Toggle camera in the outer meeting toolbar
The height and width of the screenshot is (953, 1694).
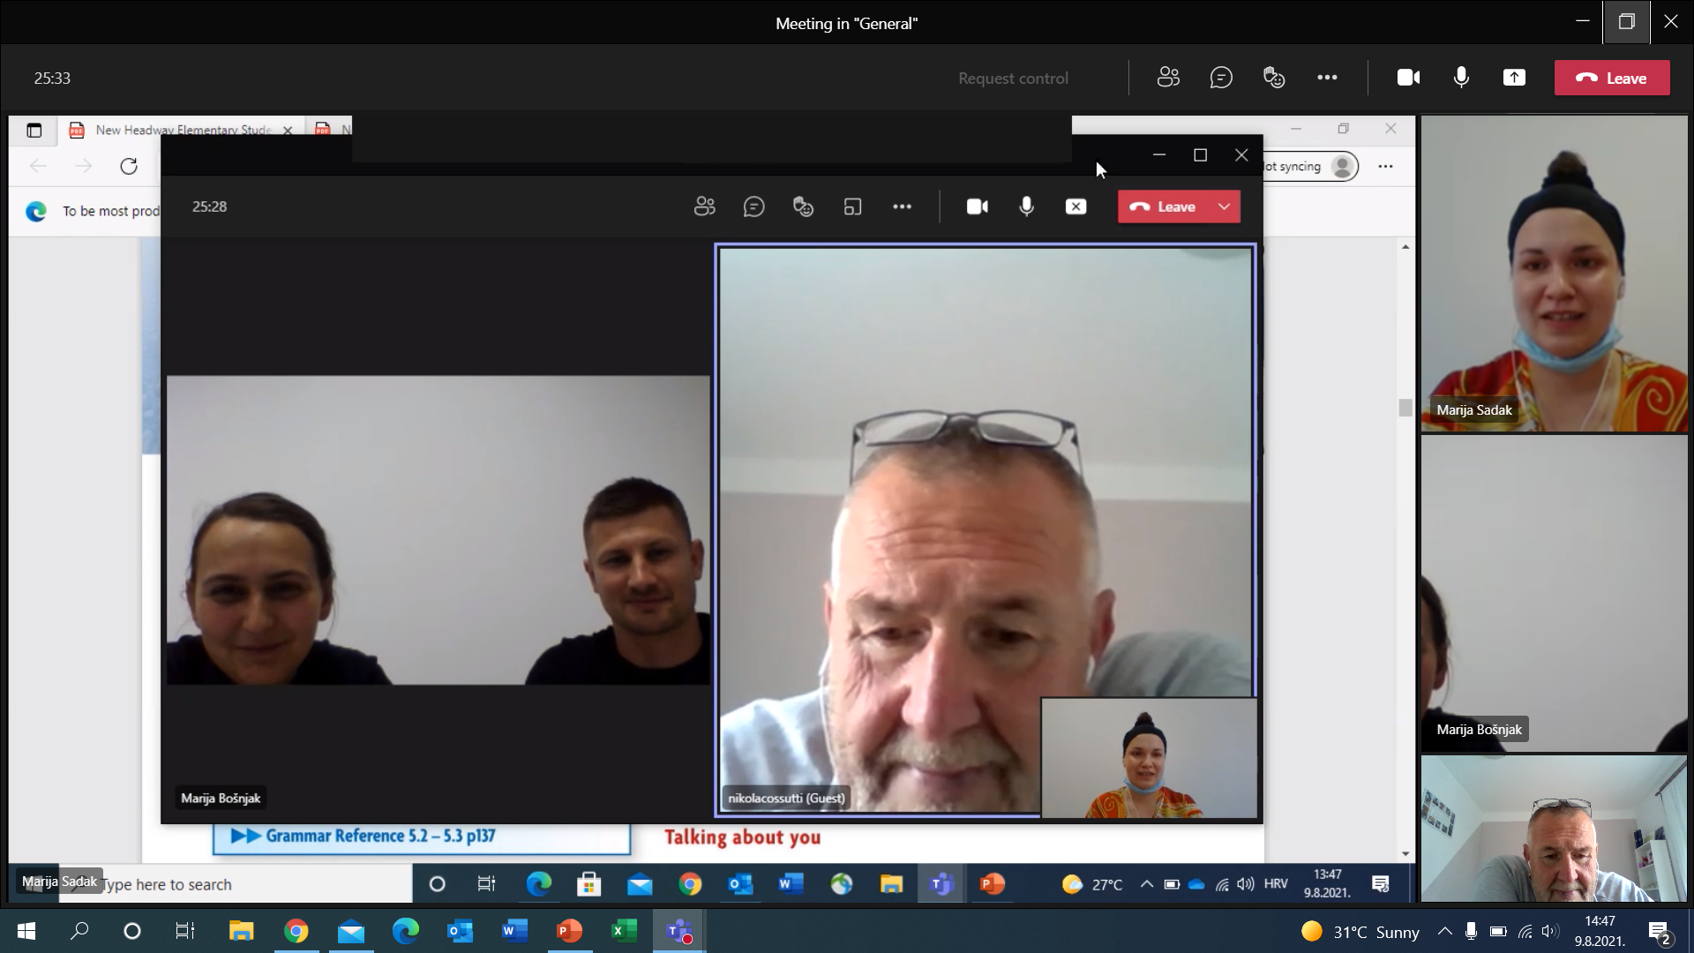click(x=1409, y=78)
